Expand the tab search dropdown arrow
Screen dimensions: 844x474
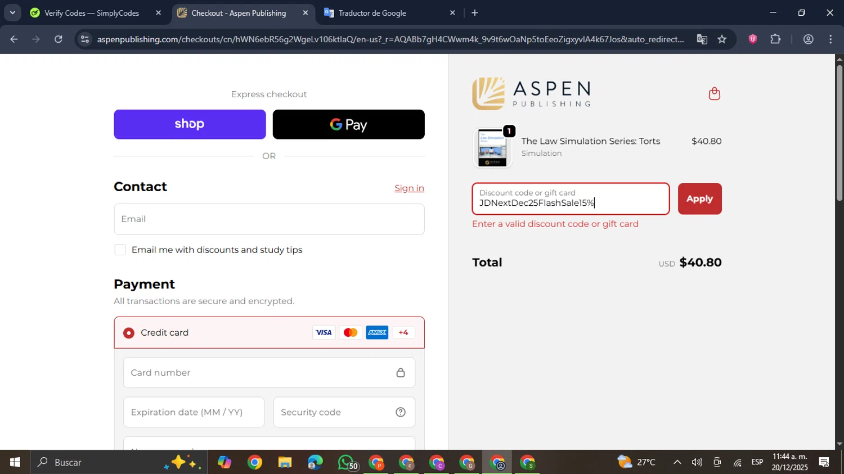12,12
